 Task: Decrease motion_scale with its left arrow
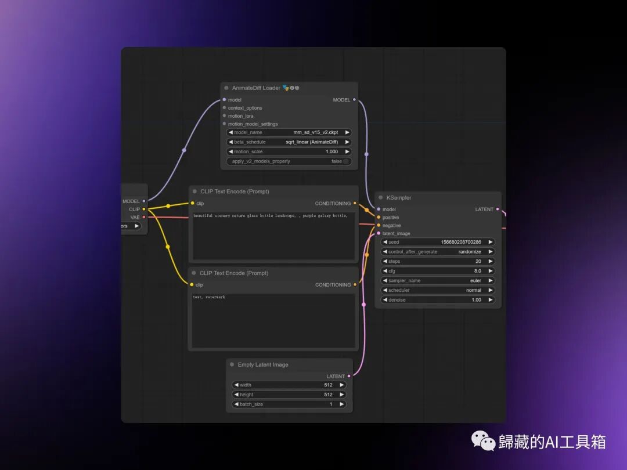tap(230, 151)
